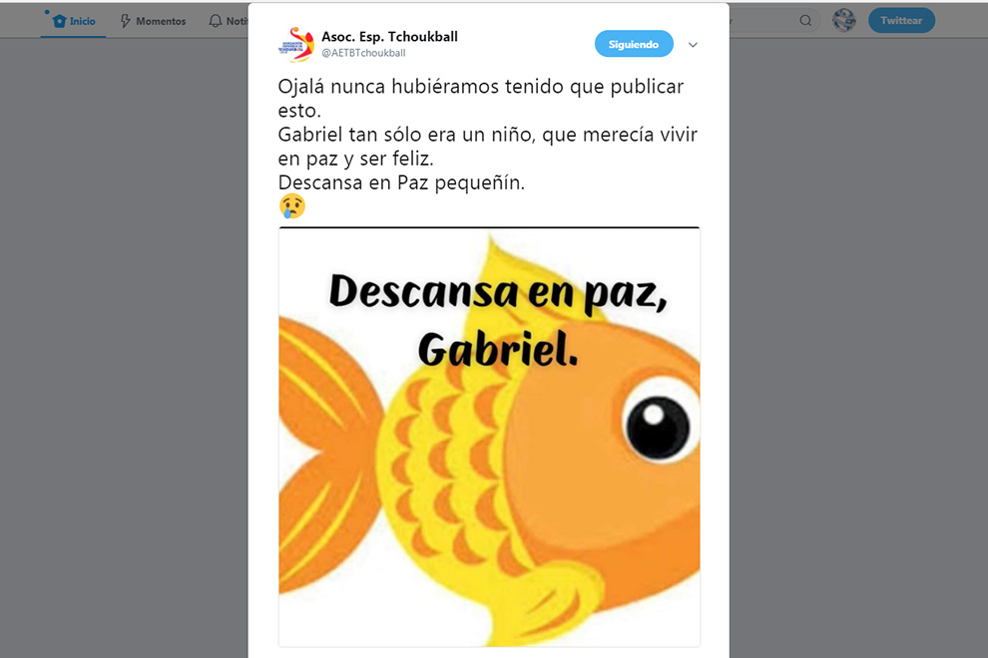Toggle the Siguiendo follow button
988x658 pixels.
point(634,44)
